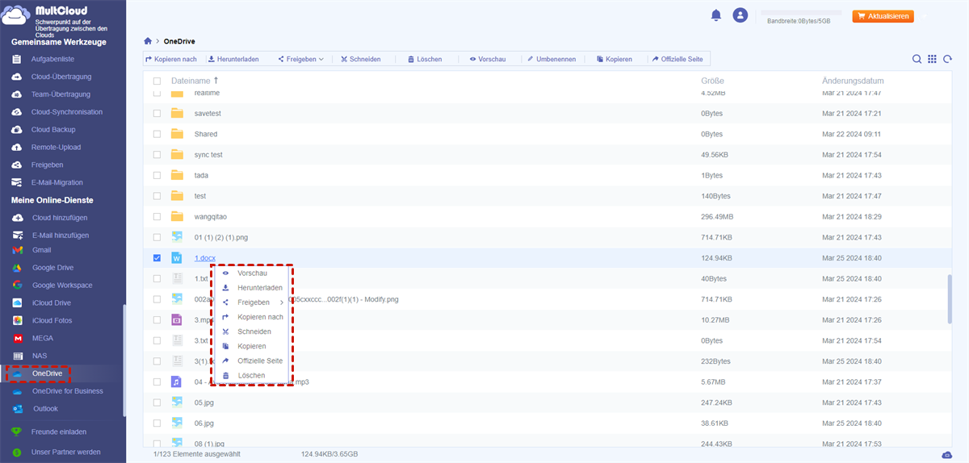Click the Änderungsdatum column header

point(853,81)
